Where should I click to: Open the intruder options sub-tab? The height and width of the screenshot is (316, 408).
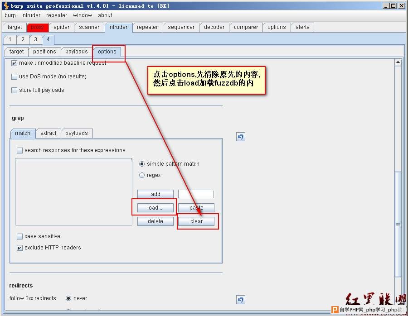click(107, 52)
